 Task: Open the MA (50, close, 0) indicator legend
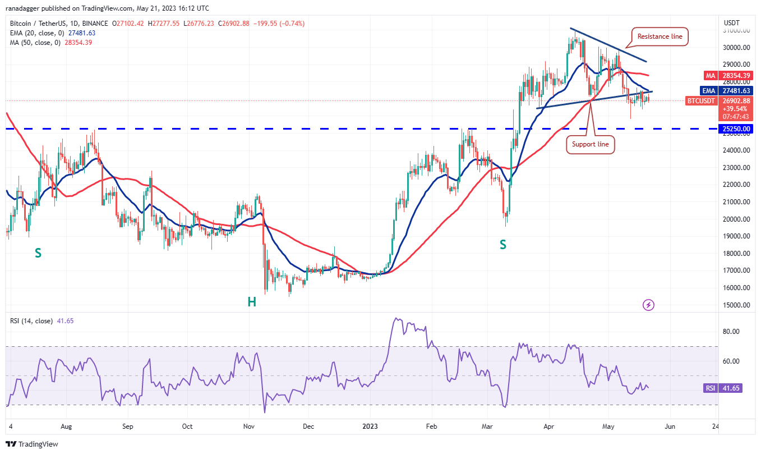pyautogui.click(x=50, y=43)
